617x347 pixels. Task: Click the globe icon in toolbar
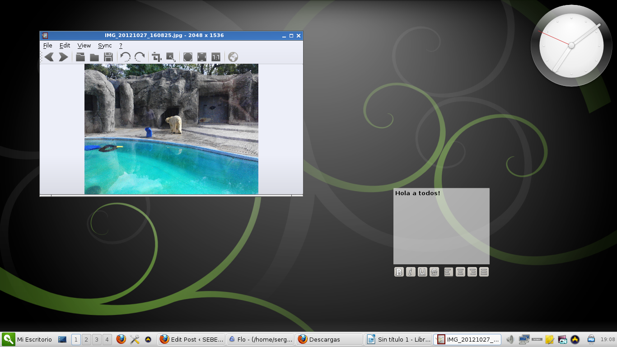[x=233, y=57]
